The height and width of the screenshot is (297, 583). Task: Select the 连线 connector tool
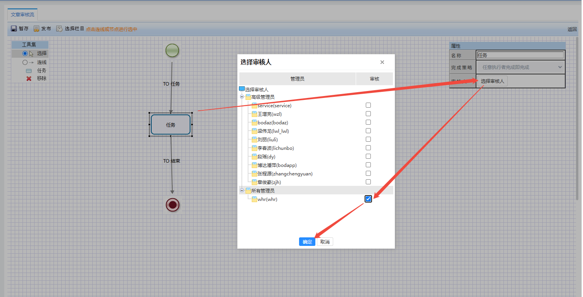click(28, 62)
